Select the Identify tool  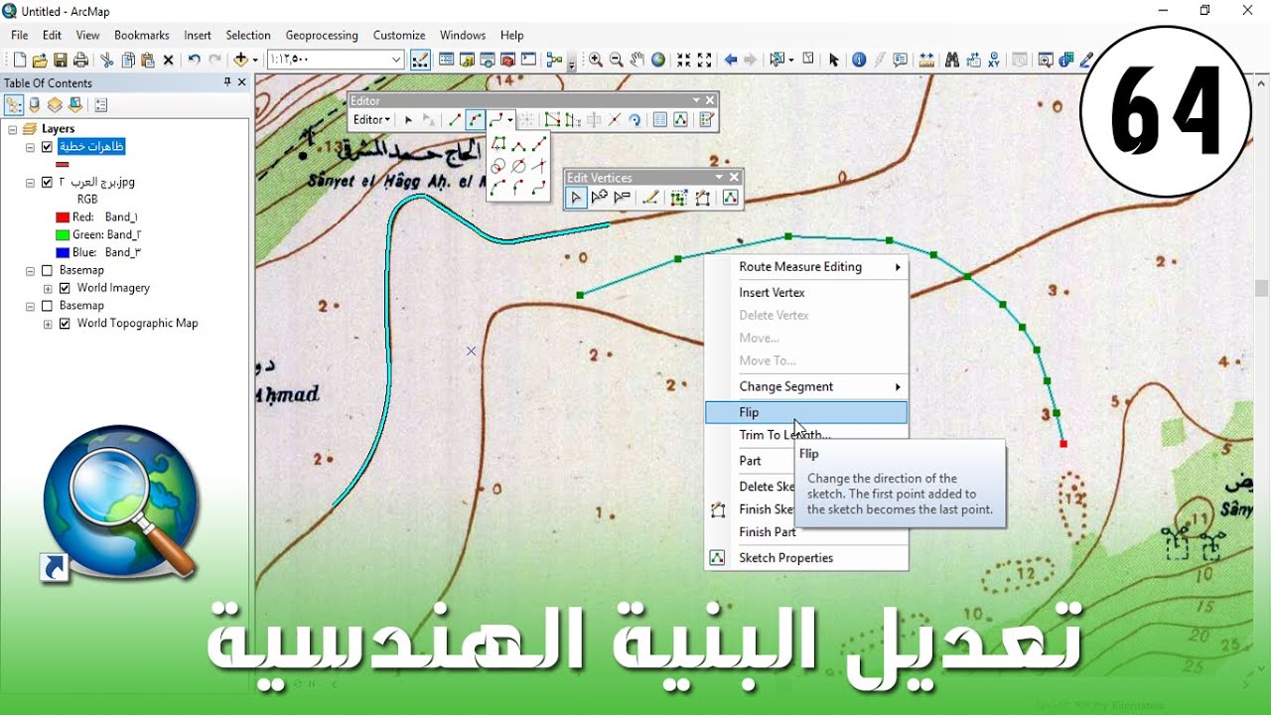coord(859,60)
